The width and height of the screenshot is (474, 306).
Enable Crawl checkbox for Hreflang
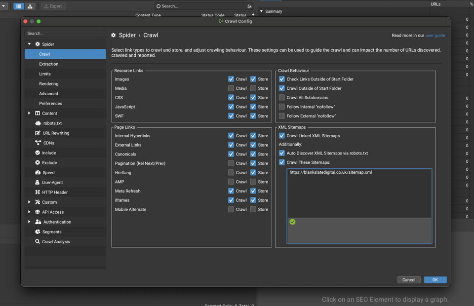(231, 172)
